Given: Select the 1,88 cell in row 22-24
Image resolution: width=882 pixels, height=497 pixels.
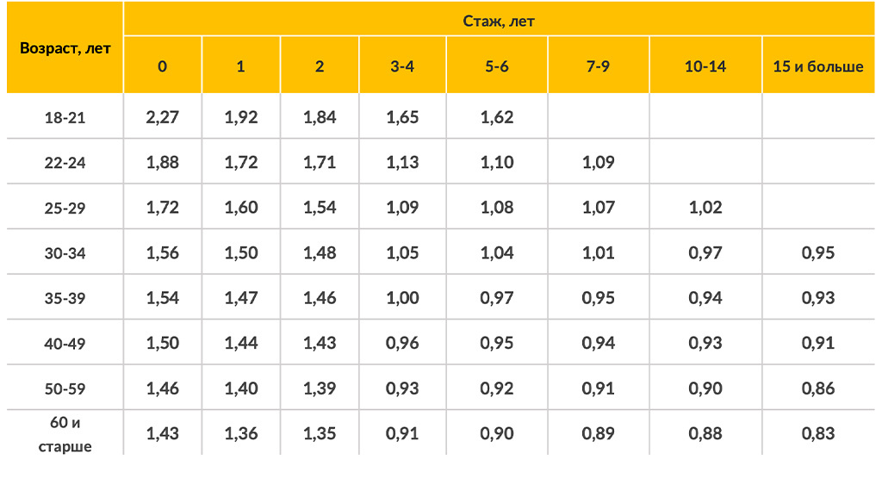Looking at the screenshot, I should (162, 162).
